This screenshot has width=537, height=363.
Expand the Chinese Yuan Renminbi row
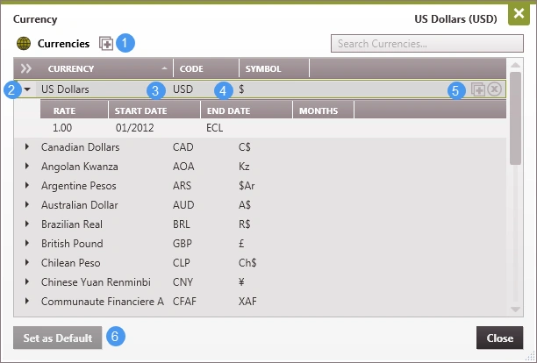[x=27, y=282]
